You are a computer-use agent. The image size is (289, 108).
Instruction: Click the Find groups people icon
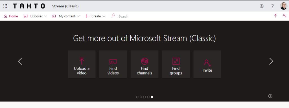[176, 61]
